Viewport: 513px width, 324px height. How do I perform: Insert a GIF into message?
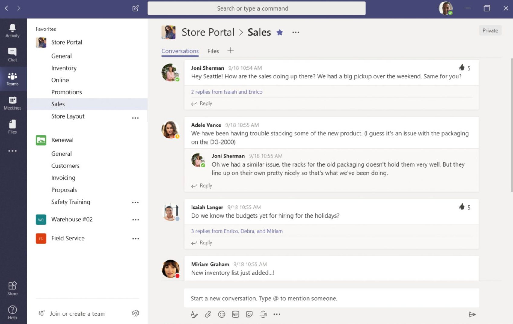(x=235, y=314)
